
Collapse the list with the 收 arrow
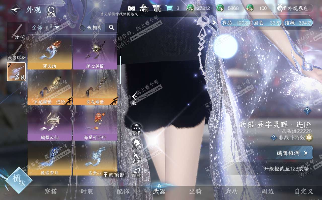pyautogui.click(x=135, y=99)
